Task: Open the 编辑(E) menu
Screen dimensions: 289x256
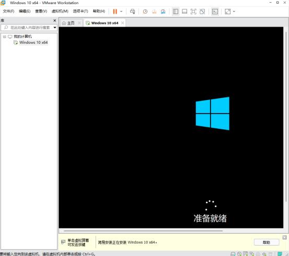Action: [x=25, y=11]
